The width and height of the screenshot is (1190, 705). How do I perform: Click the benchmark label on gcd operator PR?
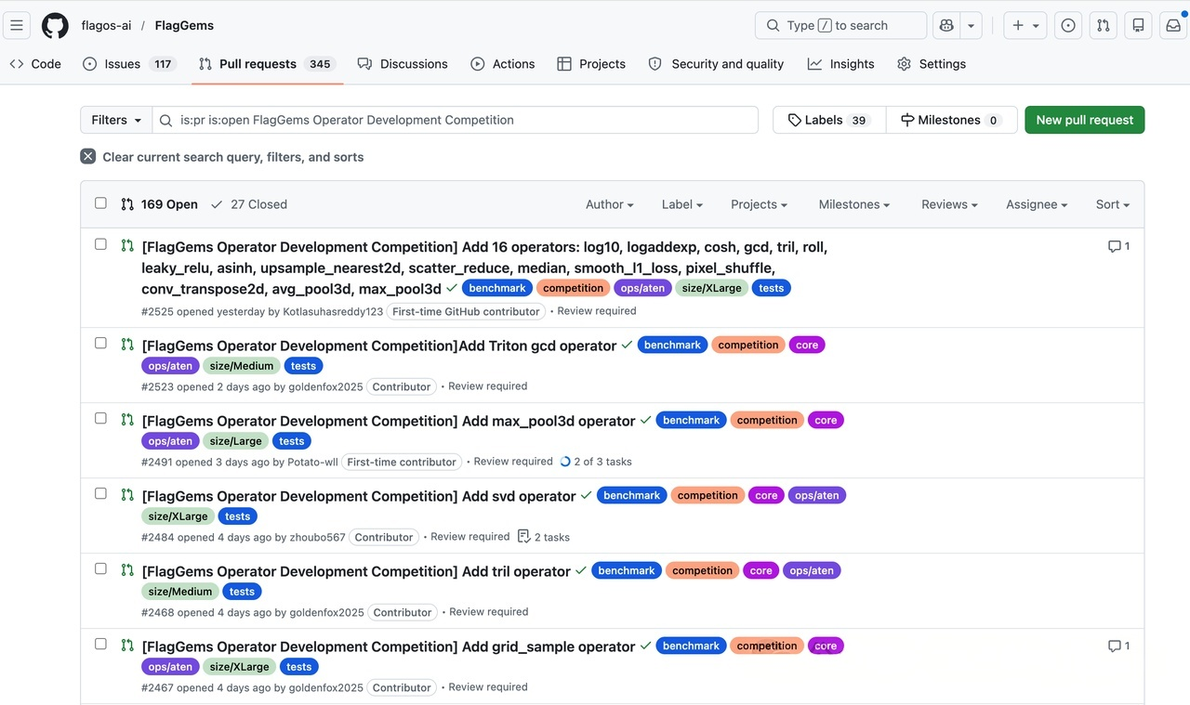pyautogui.click(x=672, y=345)
